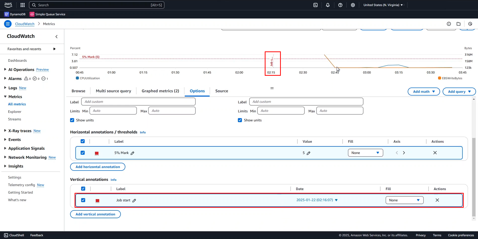
Task: Edit the Job start label pencil icon
Action: click(x=134, y=200)
